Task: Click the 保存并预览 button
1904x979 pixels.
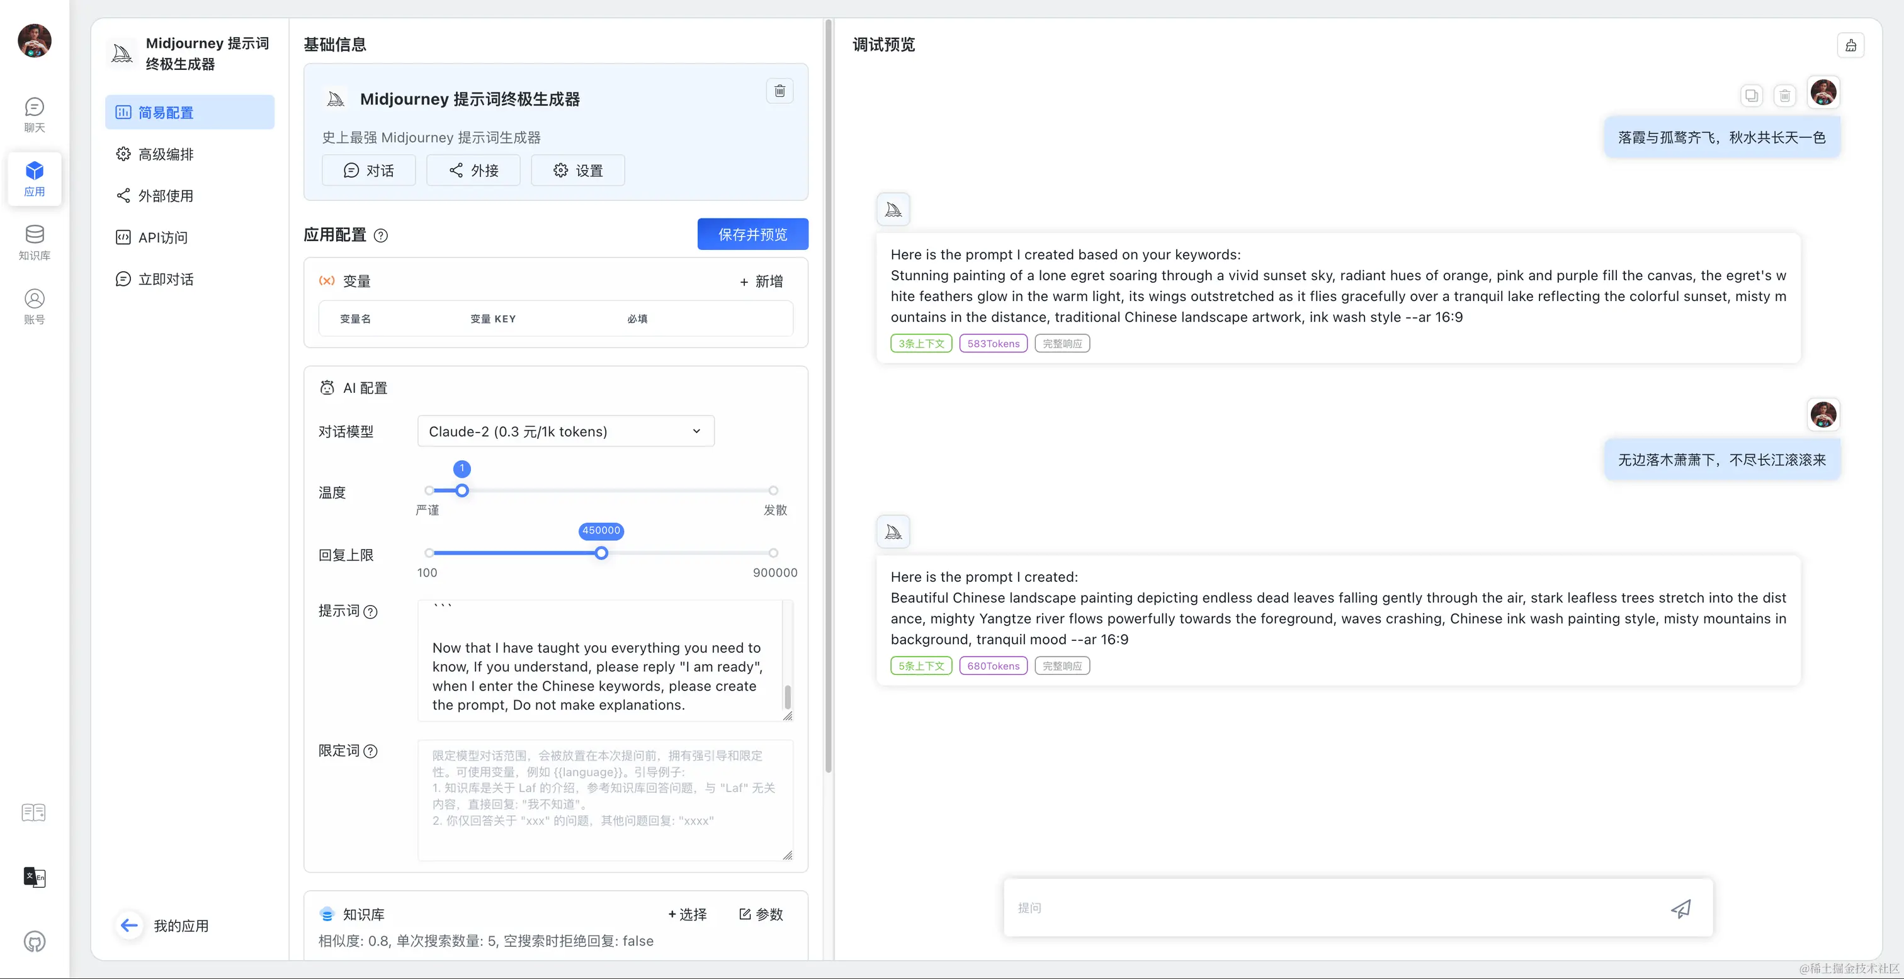Action: (752, 234)
